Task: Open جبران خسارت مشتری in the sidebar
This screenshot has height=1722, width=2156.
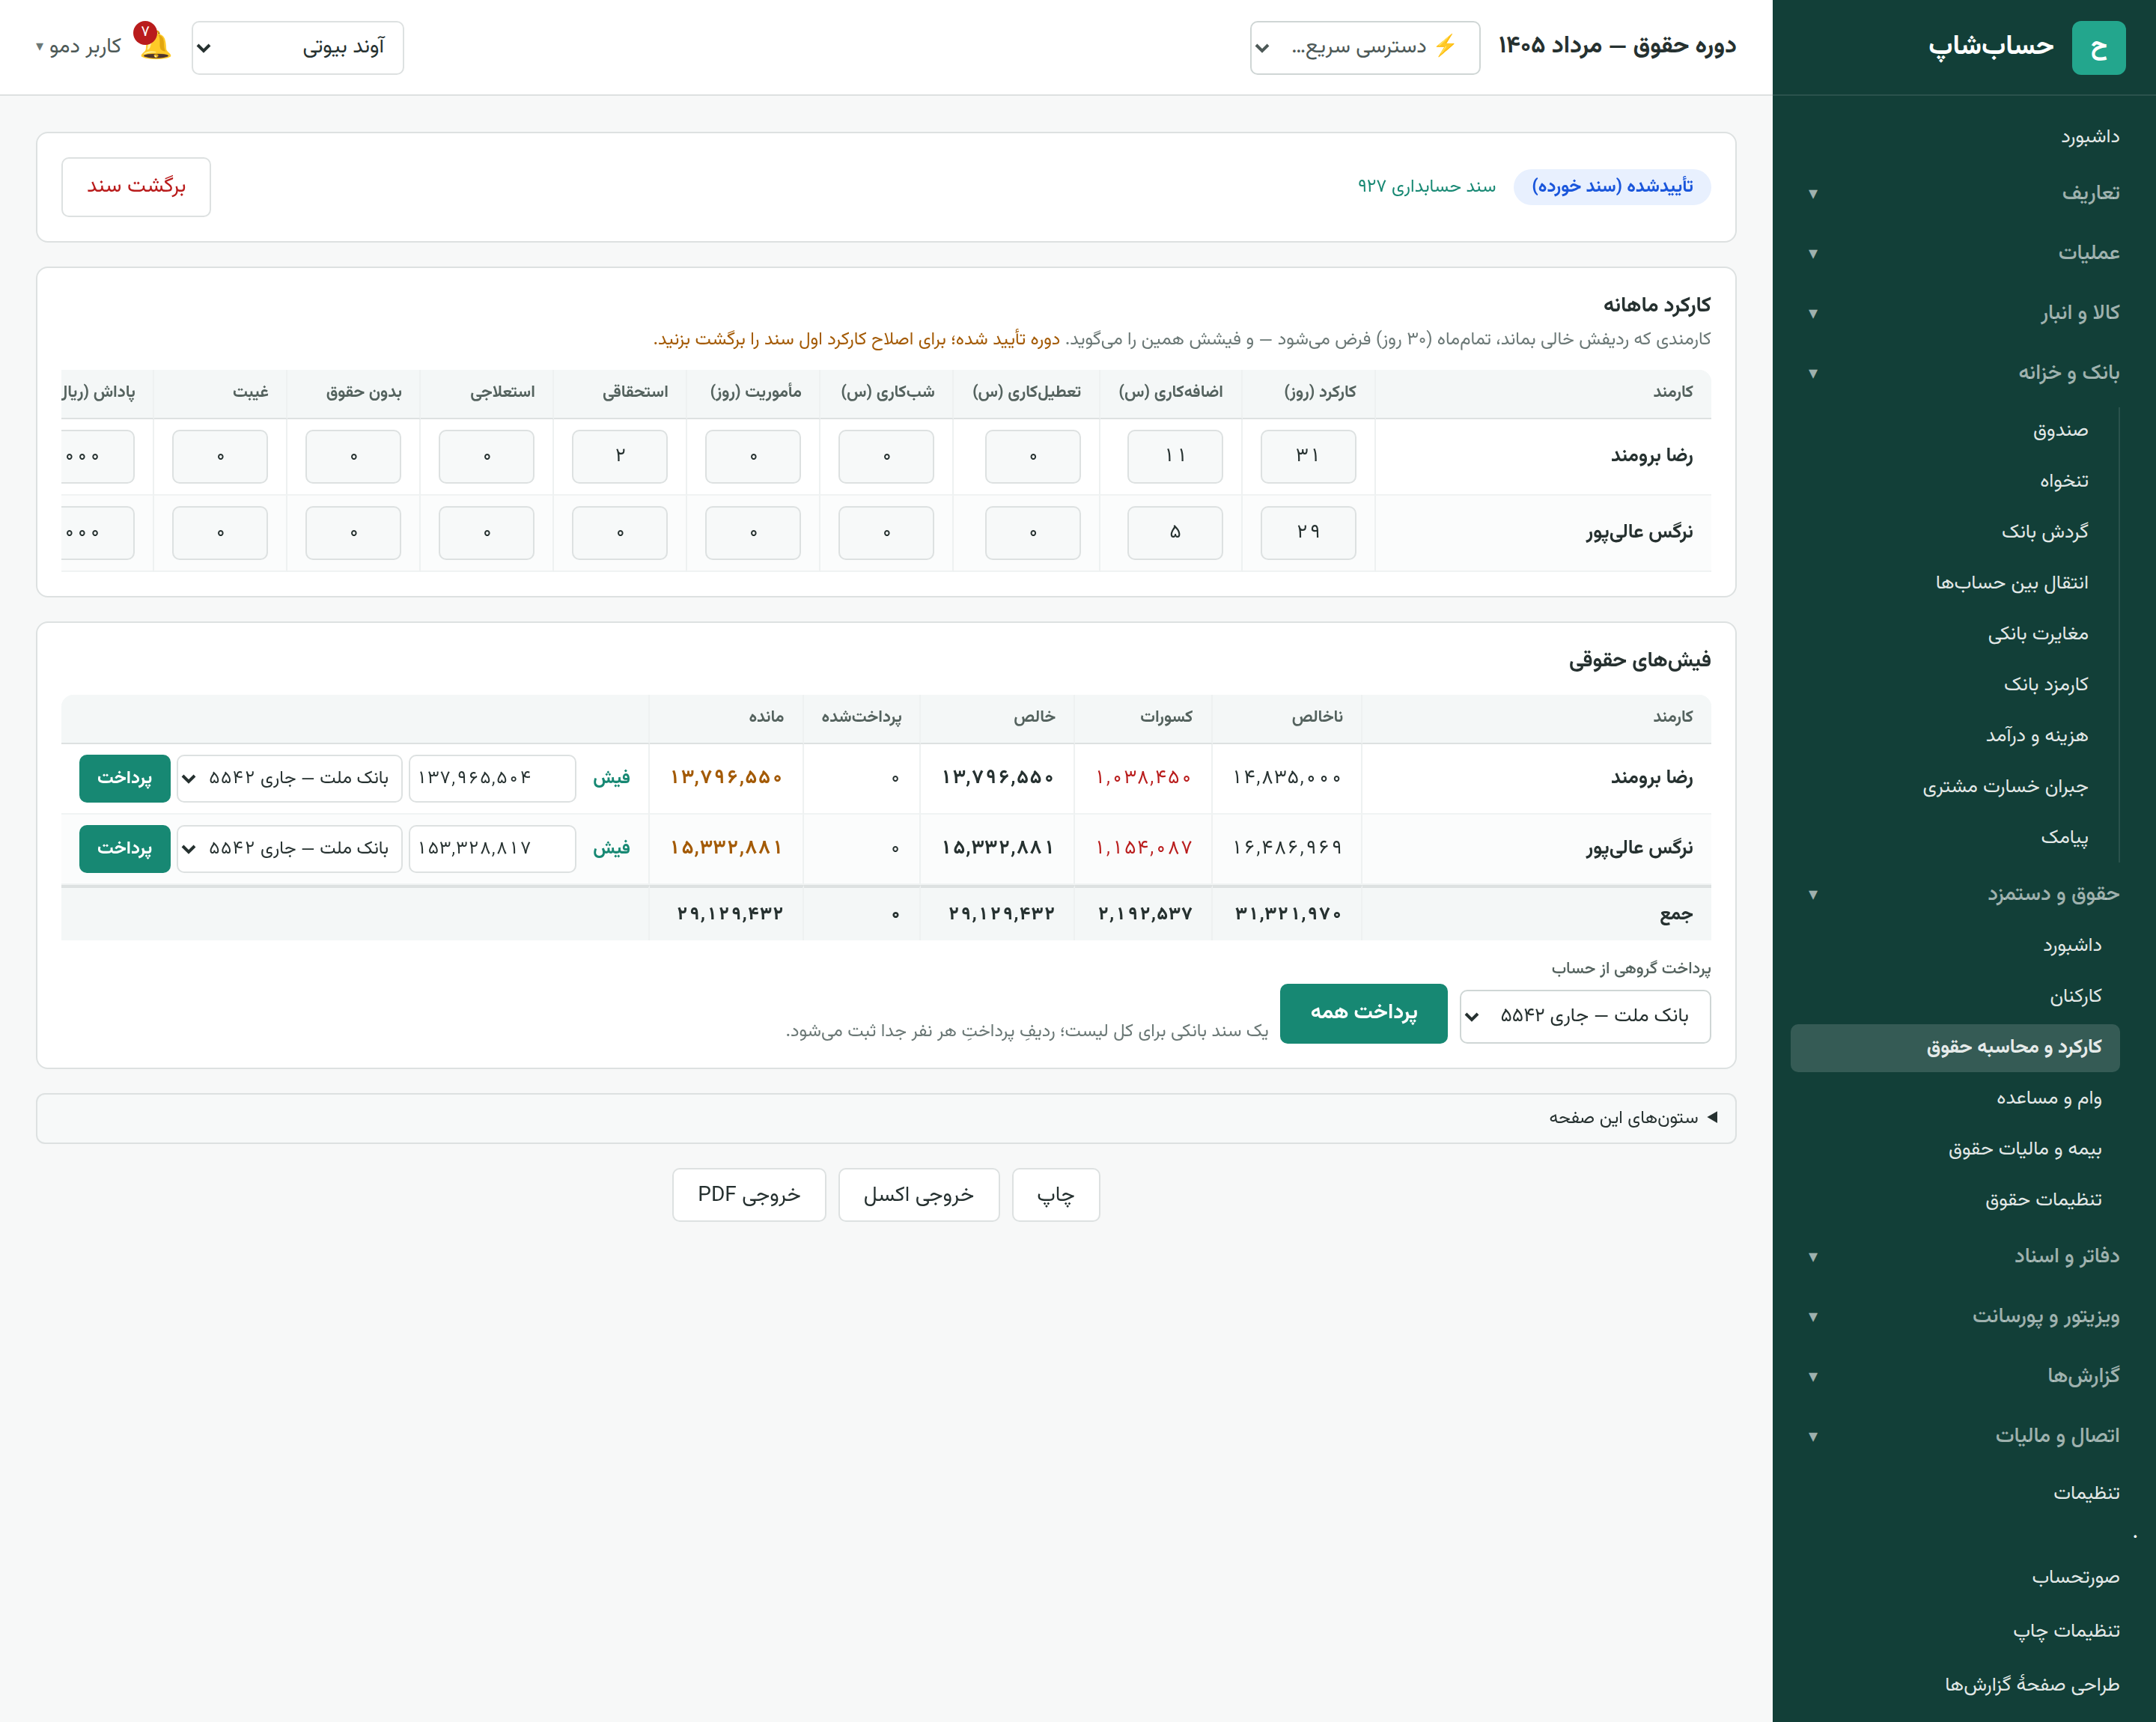Action: pos(2004,787)
